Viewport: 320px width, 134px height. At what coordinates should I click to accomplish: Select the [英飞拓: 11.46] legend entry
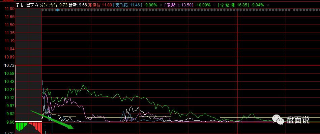[128, 5]
